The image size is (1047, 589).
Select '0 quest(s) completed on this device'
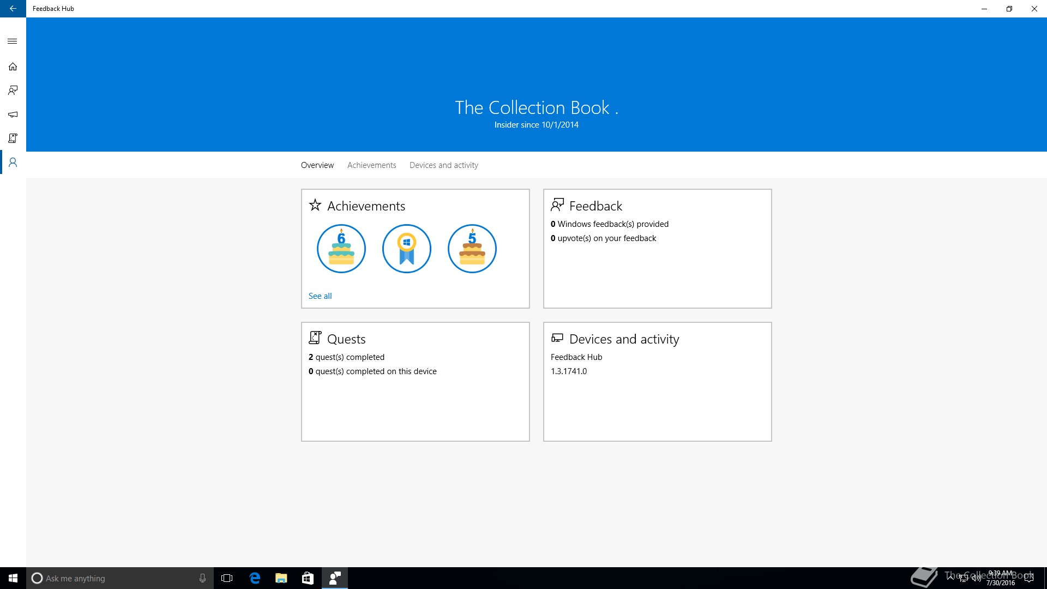click(x=372, y=371)
